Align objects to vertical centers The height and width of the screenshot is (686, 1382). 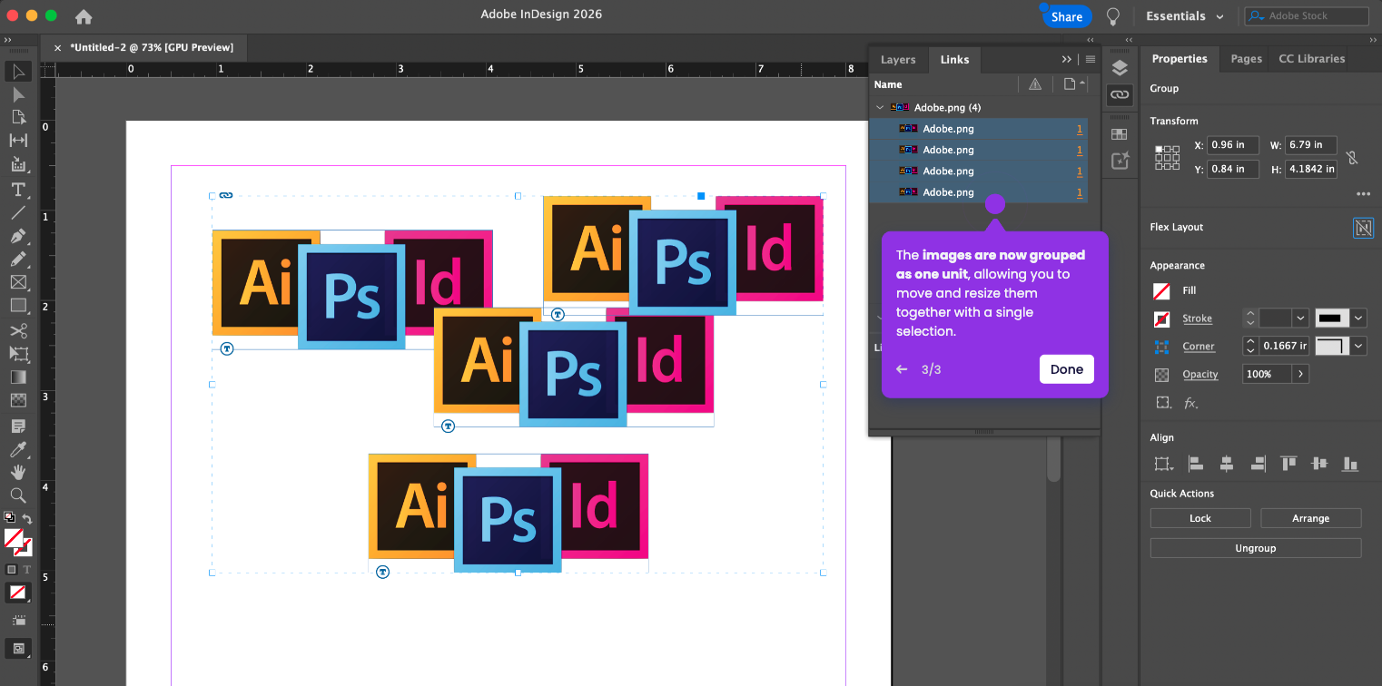[x=1319, y=464]
